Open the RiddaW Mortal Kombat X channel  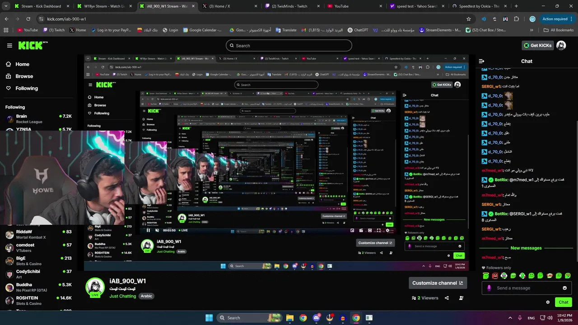click(38, 235)
